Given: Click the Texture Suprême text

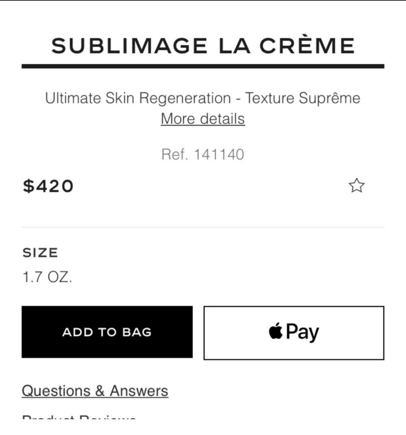Looking at the screenshot, I should click(303, 98).
